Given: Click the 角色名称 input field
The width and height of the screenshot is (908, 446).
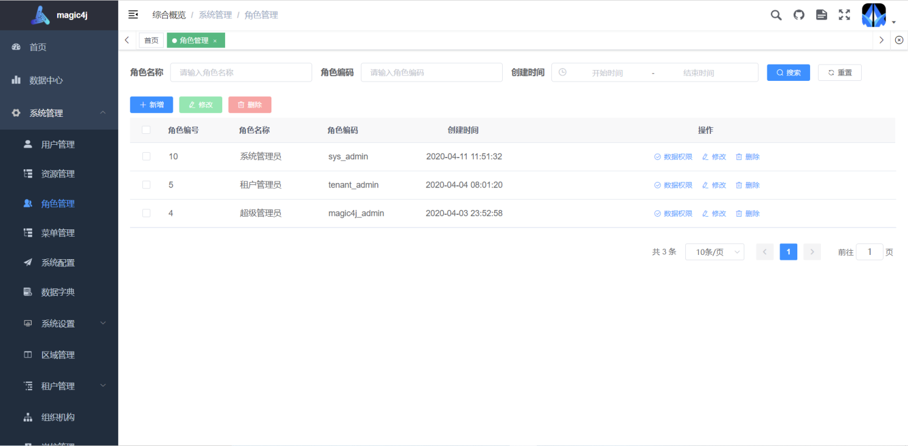Looking at the screenshot, I should click(x=241, y=72).
